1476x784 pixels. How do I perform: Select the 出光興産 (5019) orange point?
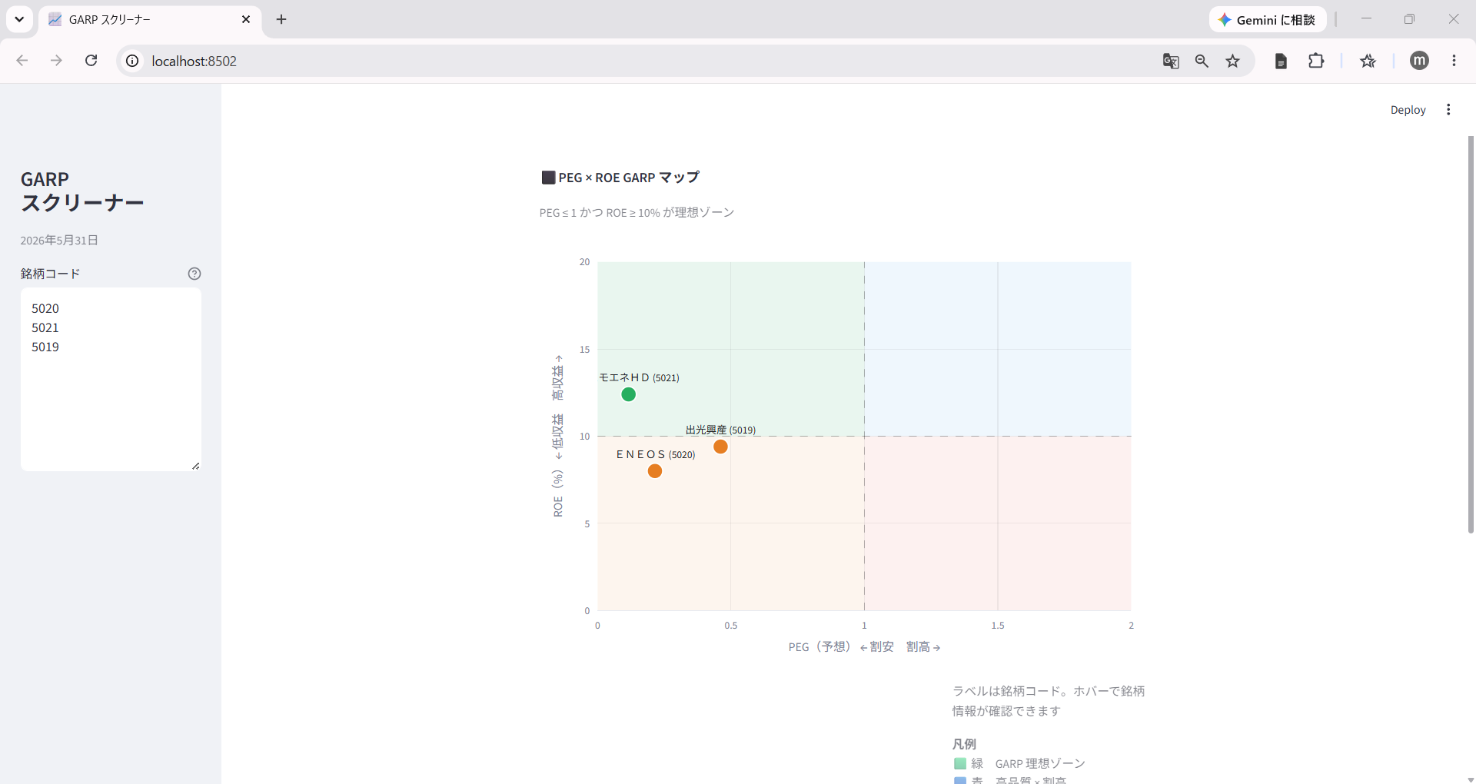pos(720,447)
